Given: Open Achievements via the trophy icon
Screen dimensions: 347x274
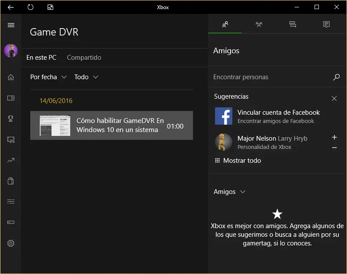Looking at the screenshot, I should tap(11, 119).
